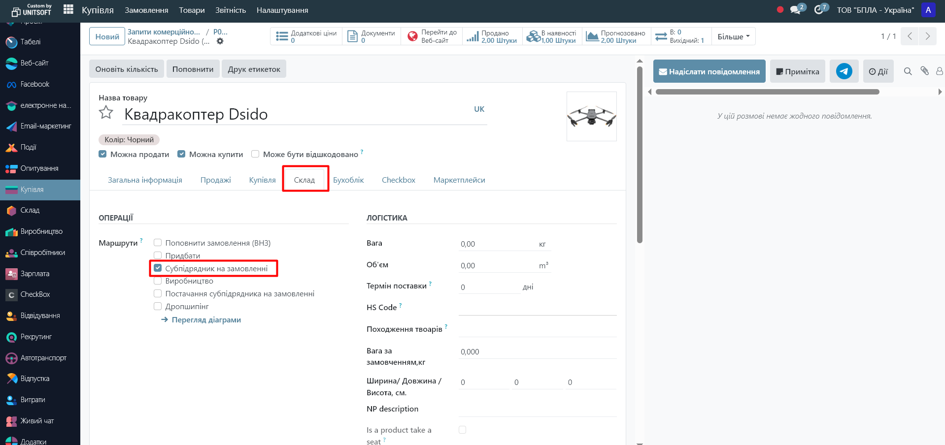Open company selector ТОВ "БПЛА - Україна"
This screenshot has height=445, width=945.
(x=875, y=10)
